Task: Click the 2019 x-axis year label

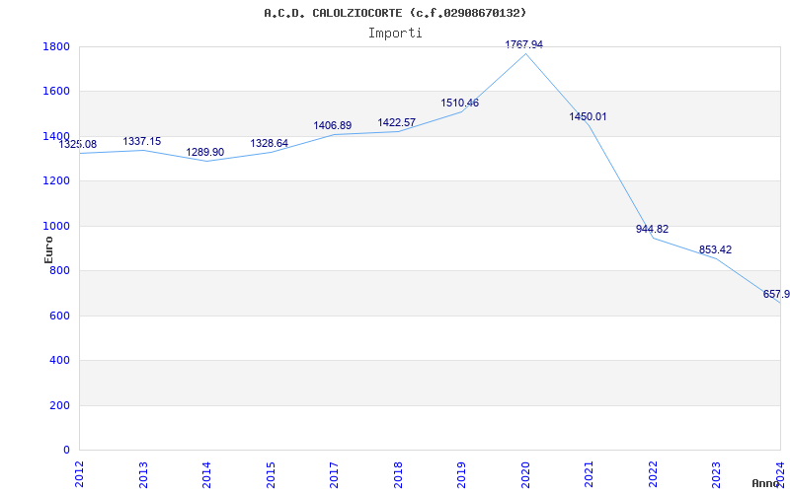Action: coord(461,473)
